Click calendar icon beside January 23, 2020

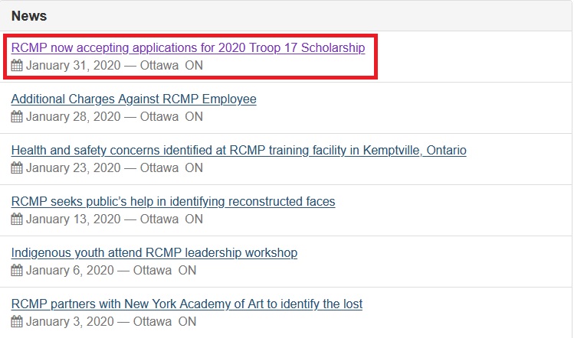[17, 168]
